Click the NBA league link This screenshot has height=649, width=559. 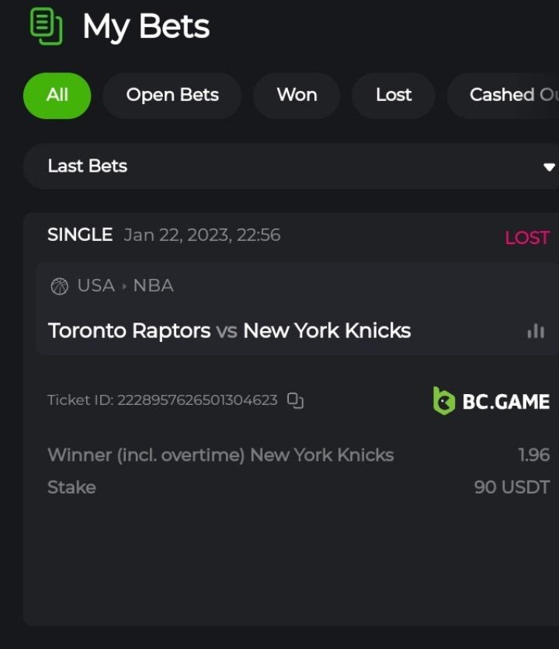tap(153, 286)
